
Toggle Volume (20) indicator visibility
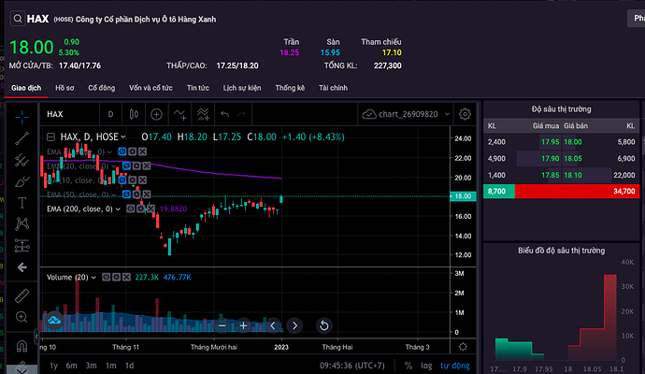[107, 278]
